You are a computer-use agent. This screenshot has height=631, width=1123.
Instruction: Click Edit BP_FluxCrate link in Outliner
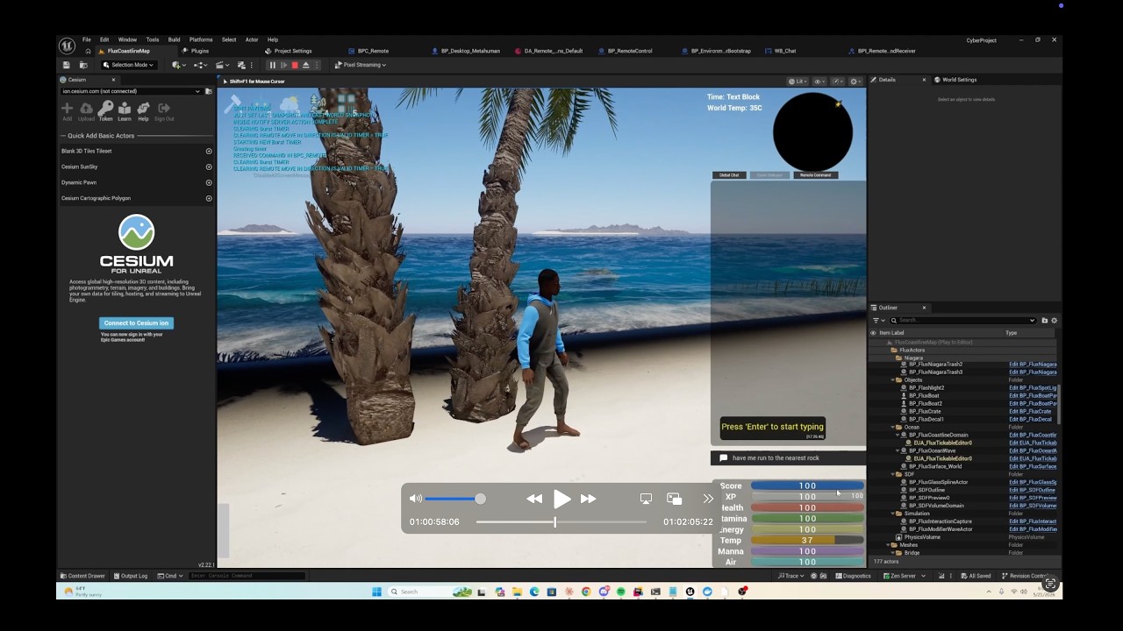tap(1030, 411)
